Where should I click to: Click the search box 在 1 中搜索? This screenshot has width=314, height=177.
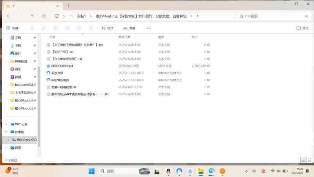270,16
